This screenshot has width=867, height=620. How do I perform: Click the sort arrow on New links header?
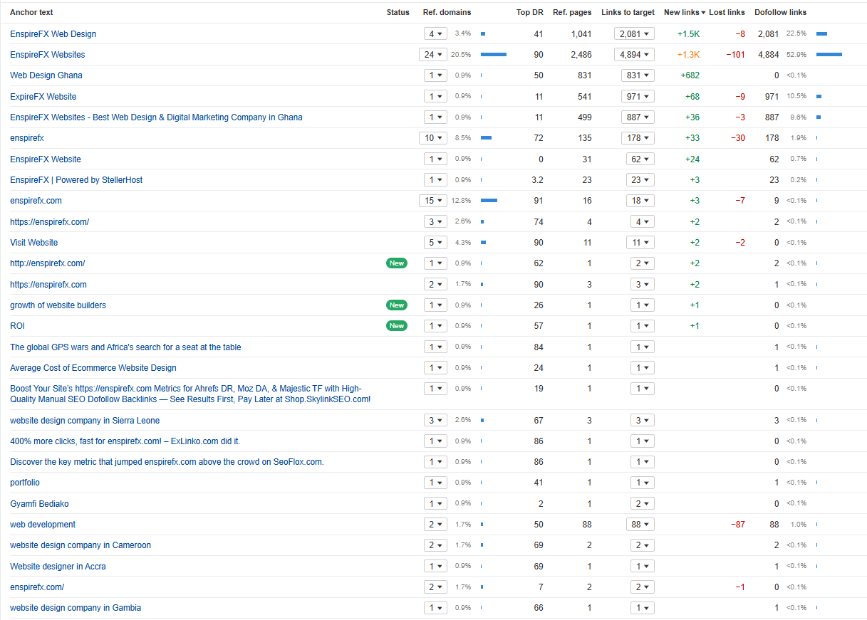704,13
